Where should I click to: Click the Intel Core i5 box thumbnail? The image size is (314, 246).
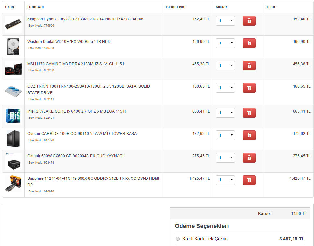pyautogui.click(x=13, y=116)
